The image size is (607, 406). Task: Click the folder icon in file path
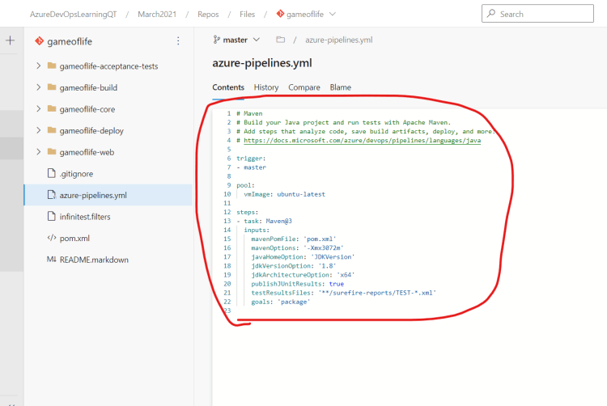click(281, 40)
